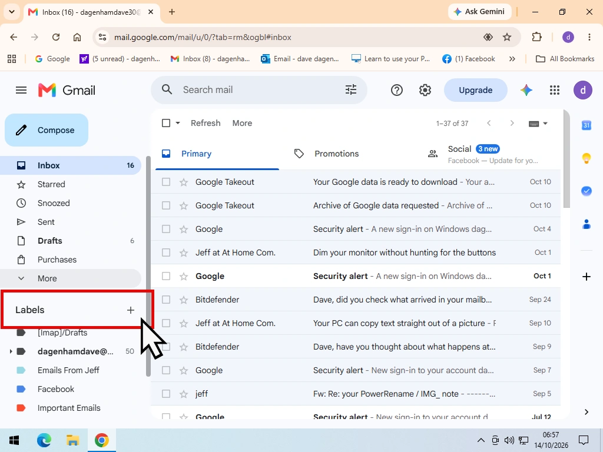
Task: Open the Chrome apps grid in bookmarks bar
Action: coord(12,59)
